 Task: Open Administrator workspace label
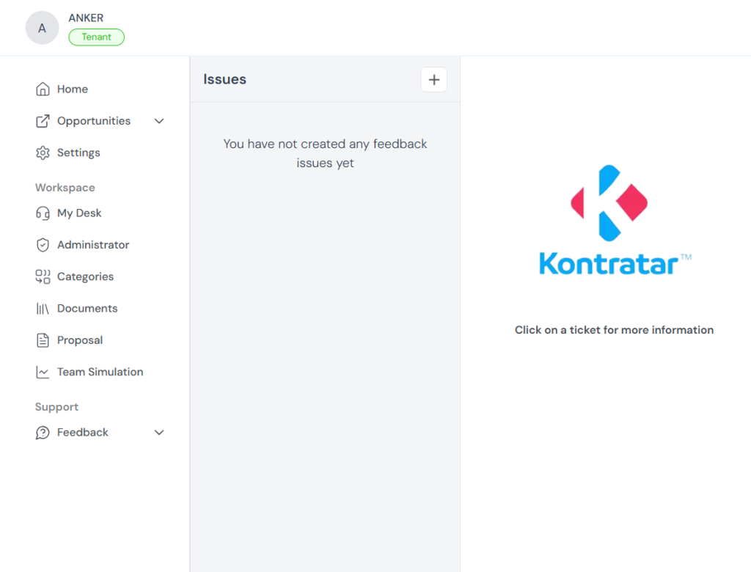click(x=93, y=245)
